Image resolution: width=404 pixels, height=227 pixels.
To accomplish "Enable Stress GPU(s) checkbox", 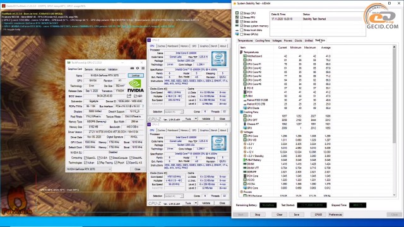I will 242,34.
